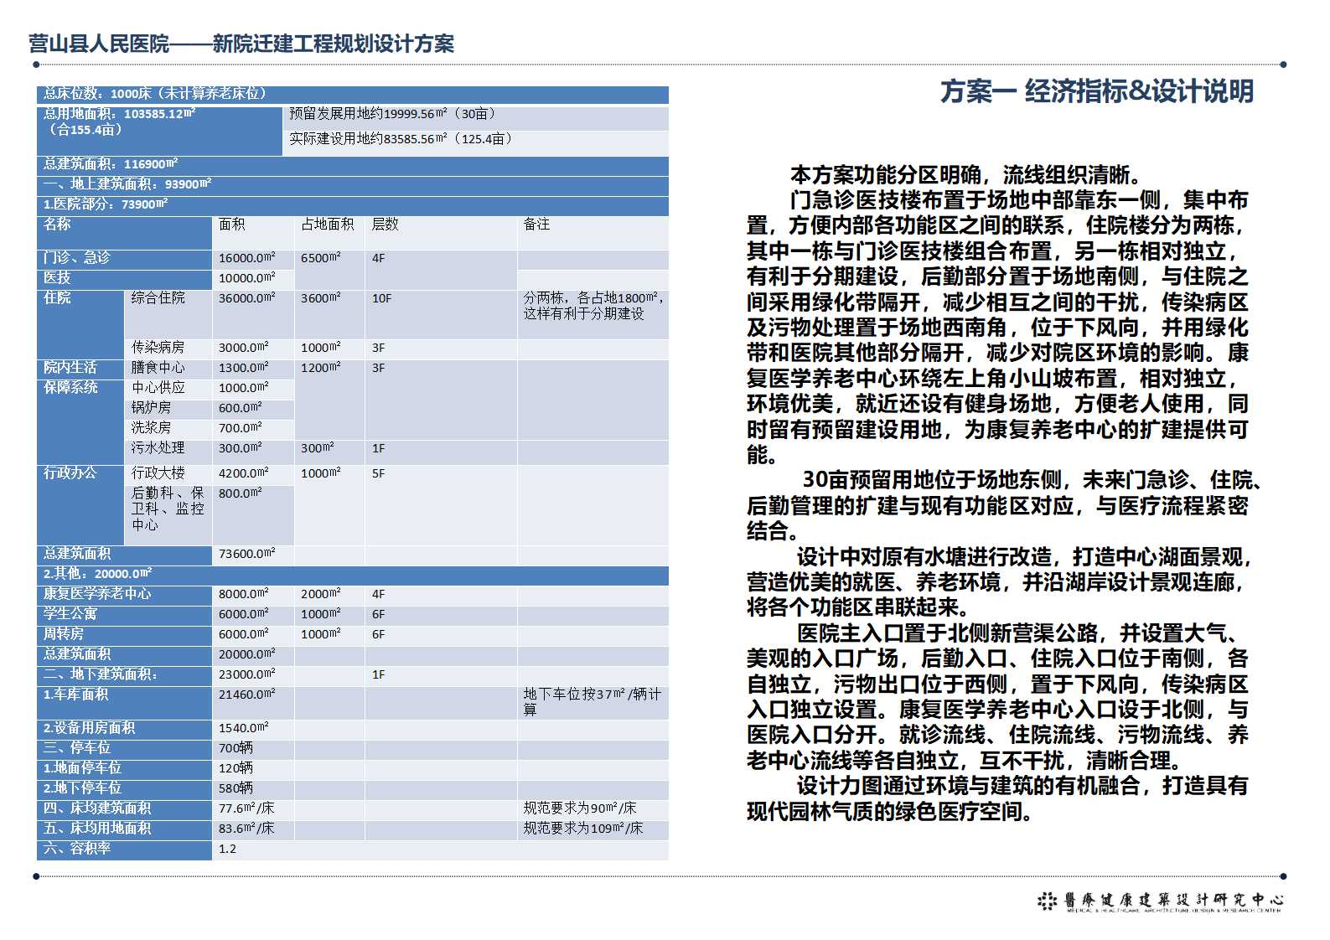Image resolution: width=1330 pixels, height=940 pixels.
Task: Select the remark 规范要求为109㎡/床
Action: click(x=583, y=829)
